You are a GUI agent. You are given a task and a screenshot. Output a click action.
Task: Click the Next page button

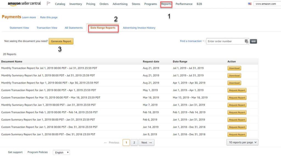pyautogui.click(x=147, y=143)
